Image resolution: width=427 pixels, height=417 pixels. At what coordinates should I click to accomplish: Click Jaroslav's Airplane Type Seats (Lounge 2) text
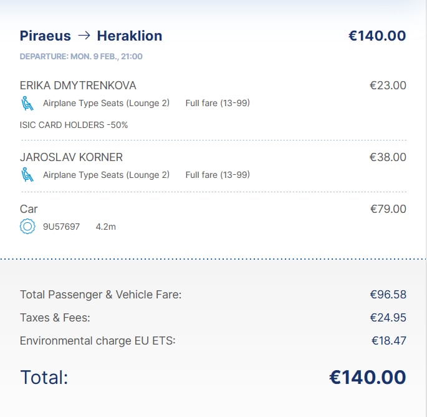point(106,175)
